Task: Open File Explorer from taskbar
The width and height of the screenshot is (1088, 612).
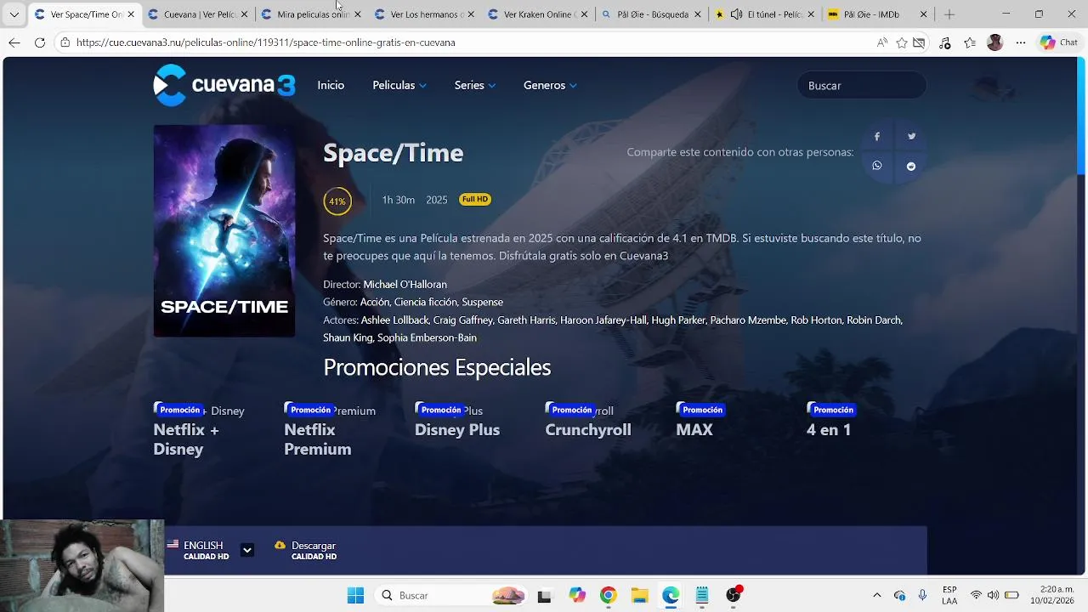Action: point(639,595)
